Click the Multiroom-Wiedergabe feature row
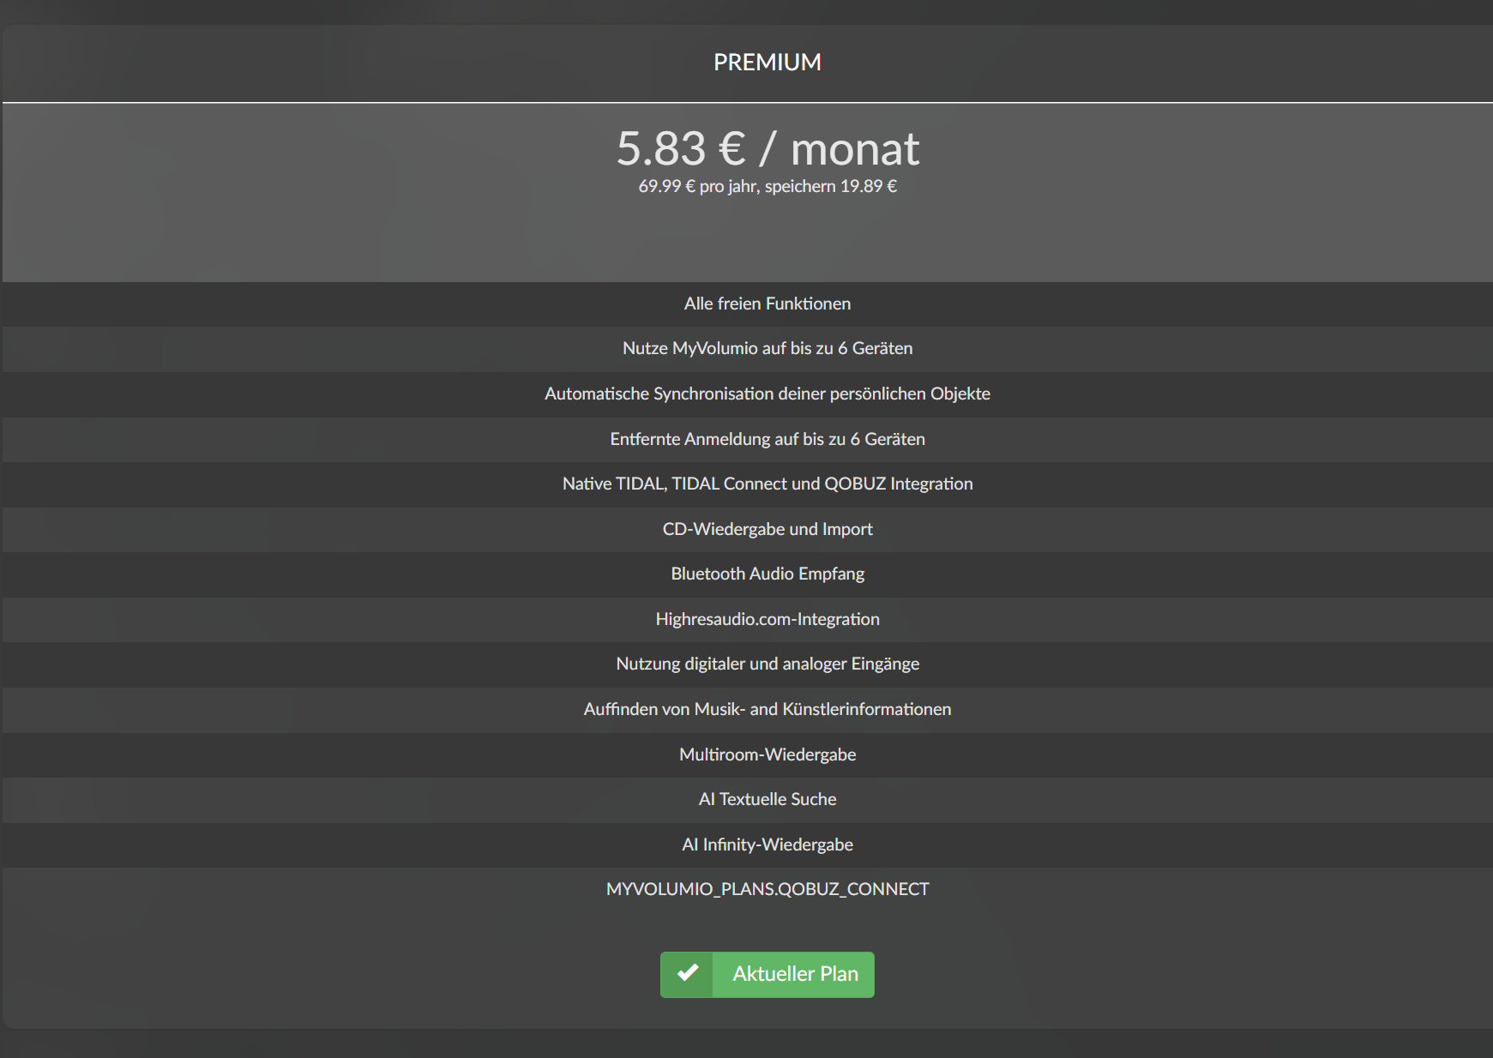Viewport: 1493px width, 1058px height. (x=748, y=755)
